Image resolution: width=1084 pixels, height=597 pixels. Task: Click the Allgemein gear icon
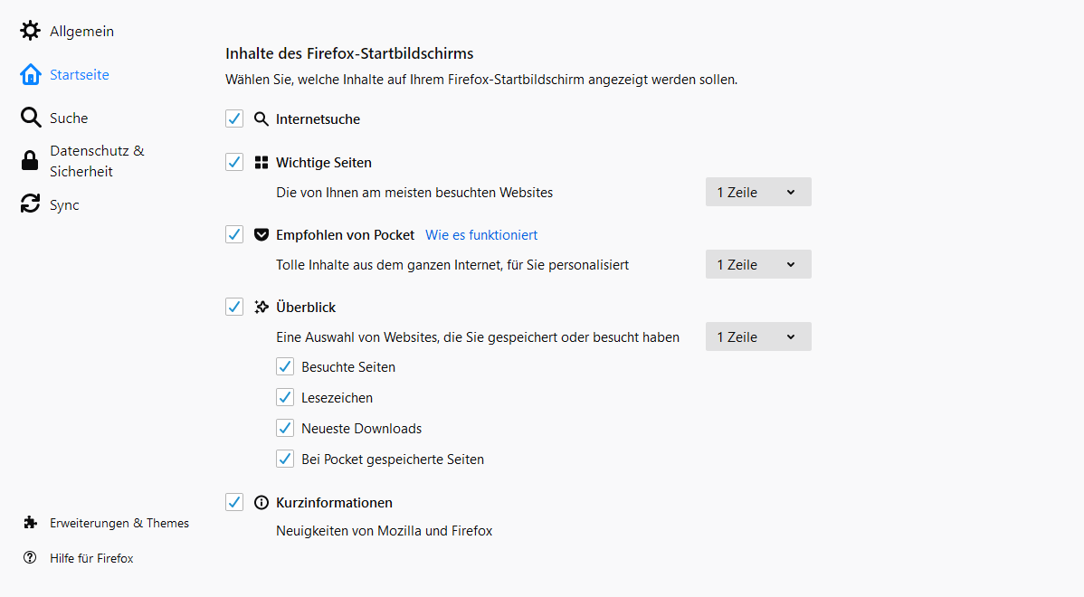pyautogui.click(x=30, y=32)
